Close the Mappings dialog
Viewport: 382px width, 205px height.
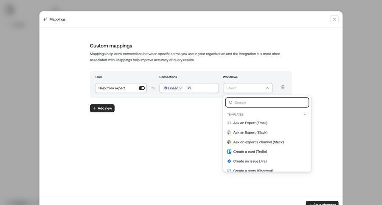coord(334,19)
